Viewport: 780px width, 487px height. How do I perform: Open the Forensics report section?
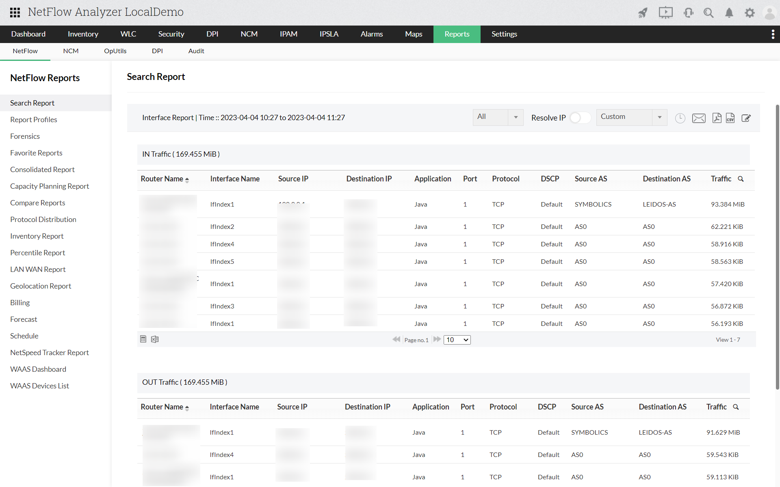(25, 136)
